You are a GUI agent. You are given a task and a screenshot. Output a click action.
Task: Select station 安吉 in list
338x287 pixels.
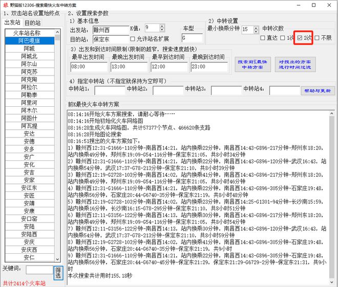coord(29,172)
